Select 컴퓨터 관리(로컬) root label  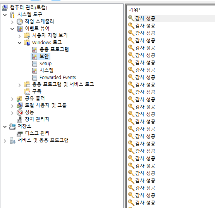click(x=29, y=7)
